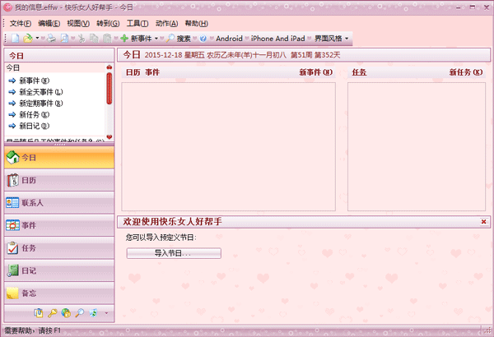Click the magnifier icon in bottom navigation strip
Image resolution: width=494 pixels, height=337 pixels.
(80, 313)
